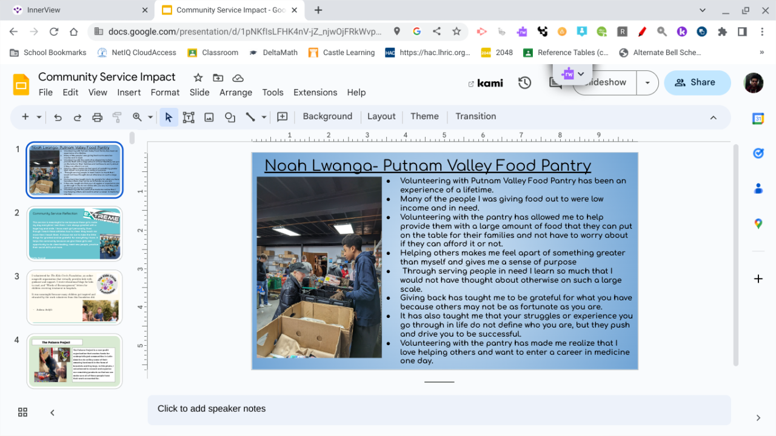Open Google Maps in side panel
776x436 pixels.
tap(758, 224)
